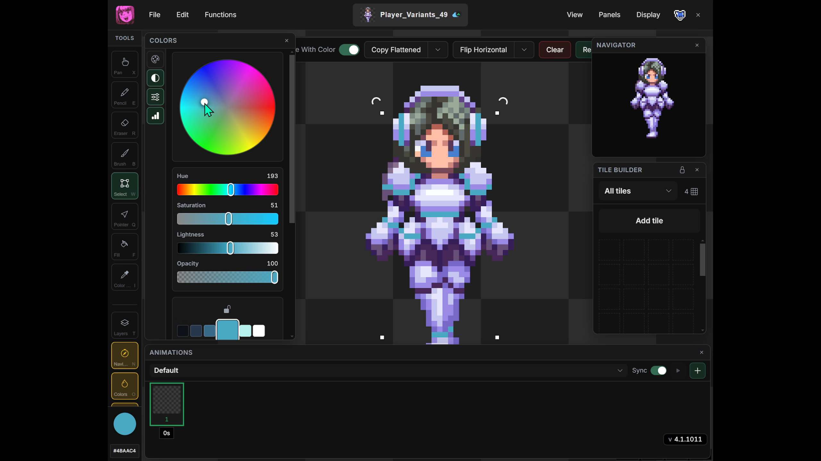Choose the Pointer tool

124,217
